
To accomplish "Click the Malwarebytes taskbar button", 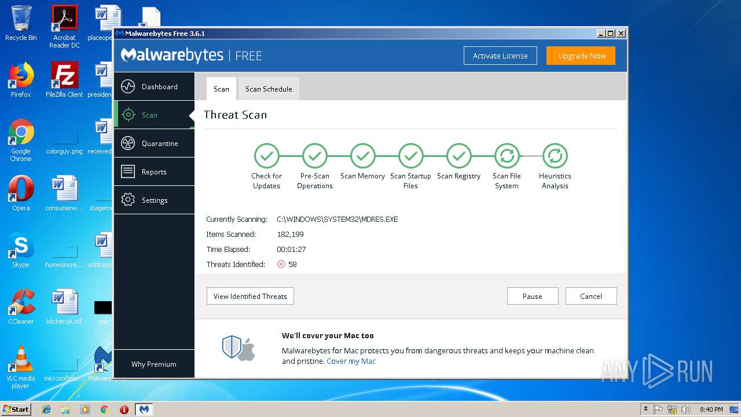I will (x=144, y=409).
